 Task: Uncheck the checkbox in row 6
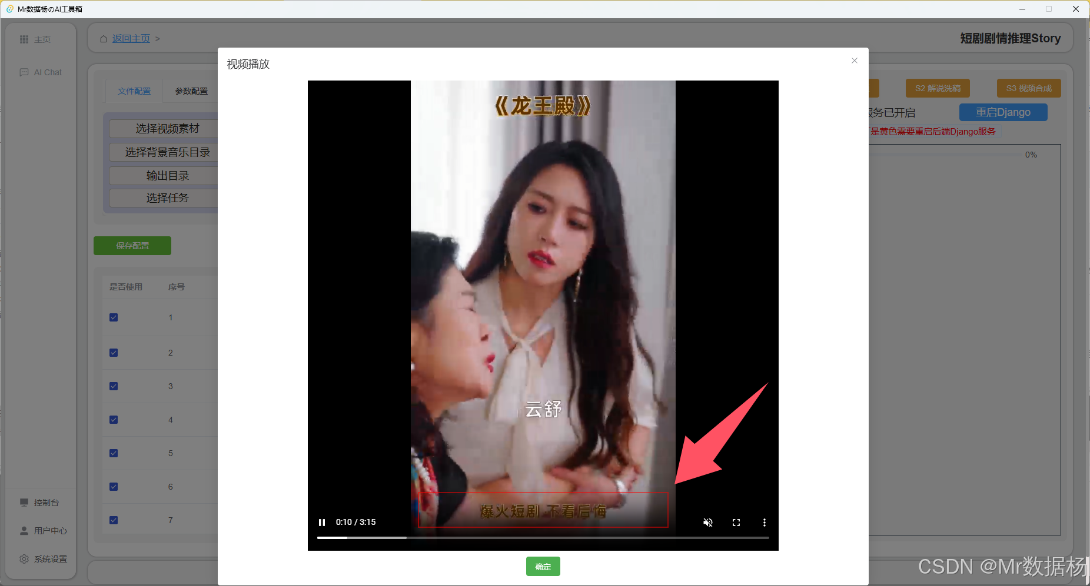(114, 487)
